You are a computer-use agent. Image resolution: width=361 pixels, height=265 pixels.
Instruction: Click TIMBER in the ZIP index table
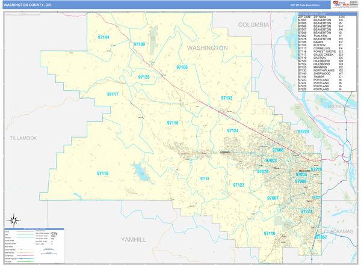[x=319, y=76]
